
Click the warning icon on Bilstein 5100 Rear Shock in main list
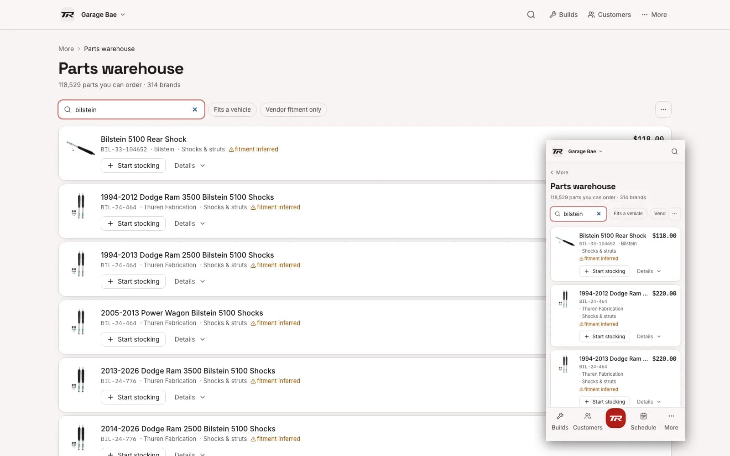[x=231, y=150]
